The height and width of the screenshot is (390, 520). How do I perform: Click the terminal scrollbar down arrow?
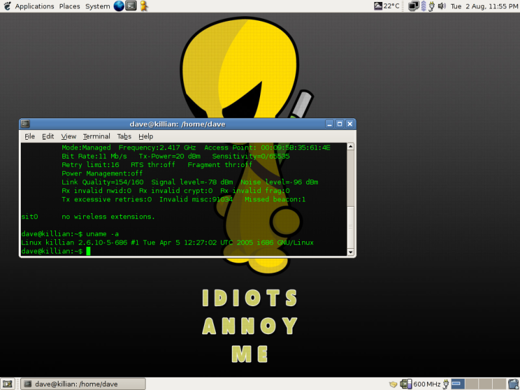[350, 252]
